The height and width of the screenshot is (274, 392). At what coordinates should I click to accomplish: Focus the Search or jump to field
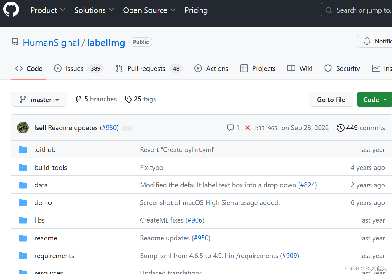pos(357,10)
